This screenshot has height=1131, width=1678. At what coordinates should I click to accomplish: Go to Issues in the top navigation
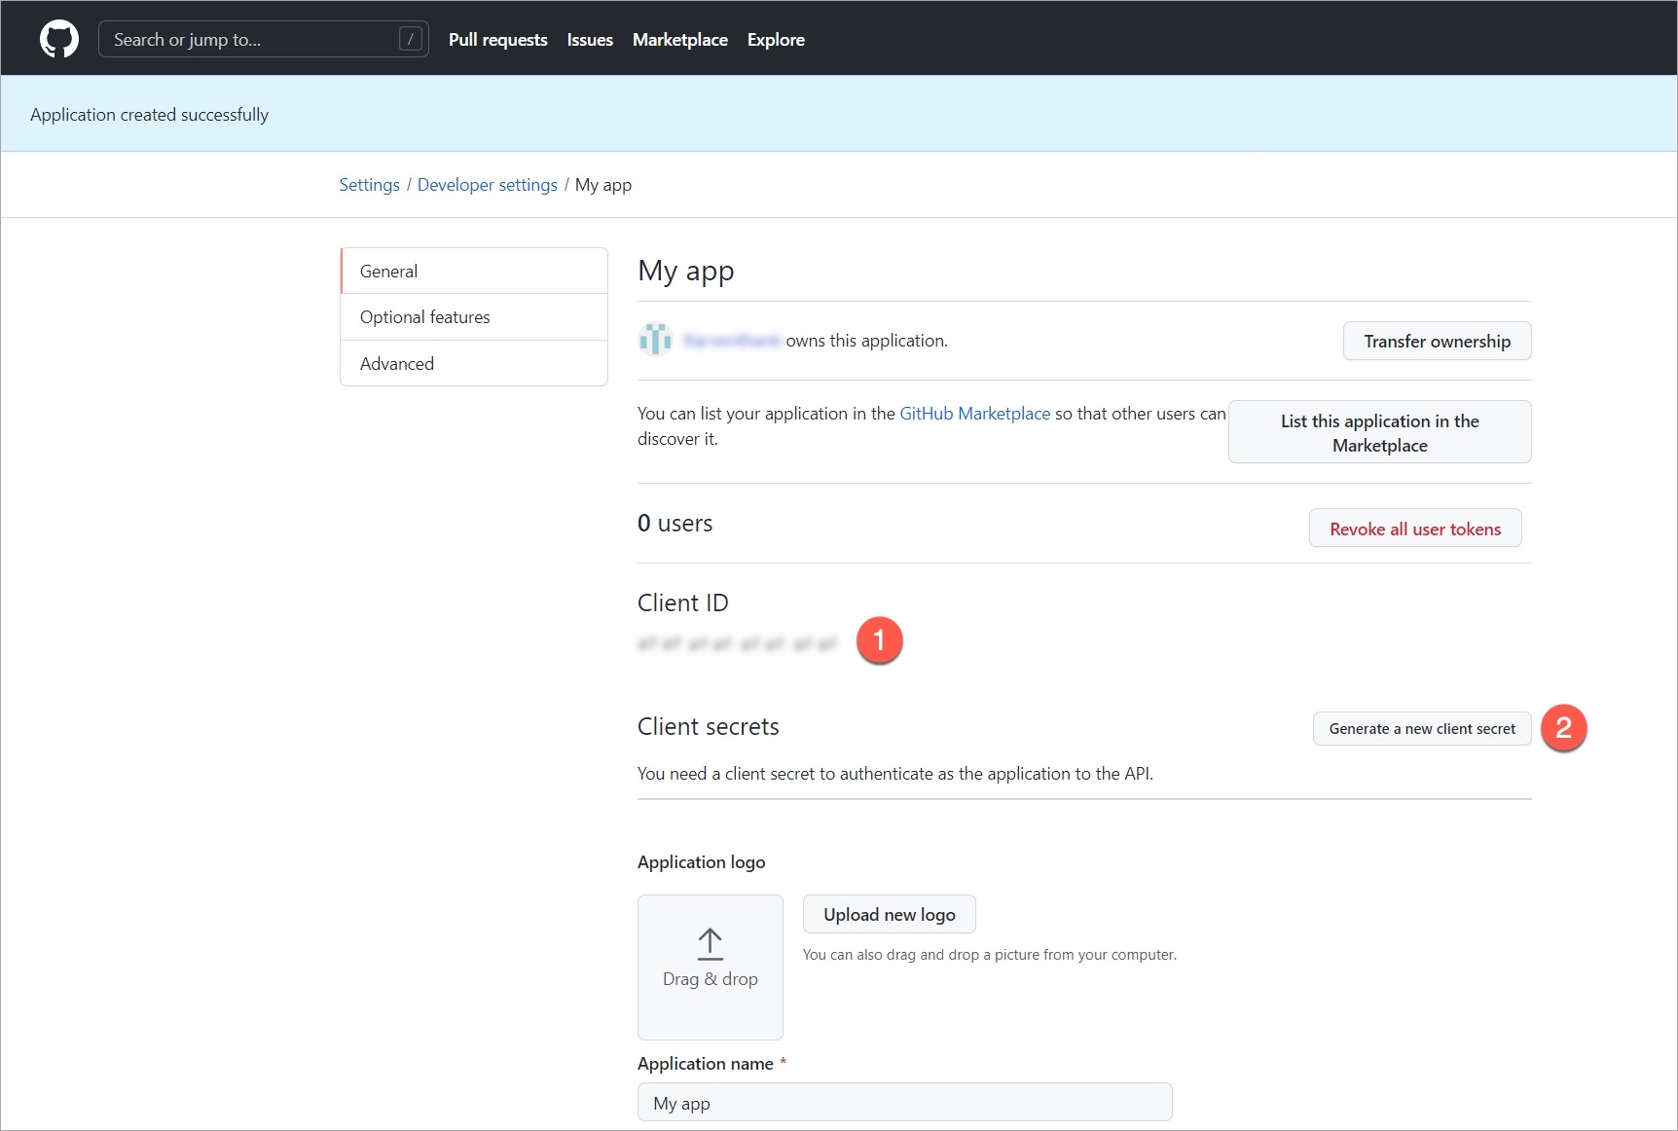(x=590, y=40)
